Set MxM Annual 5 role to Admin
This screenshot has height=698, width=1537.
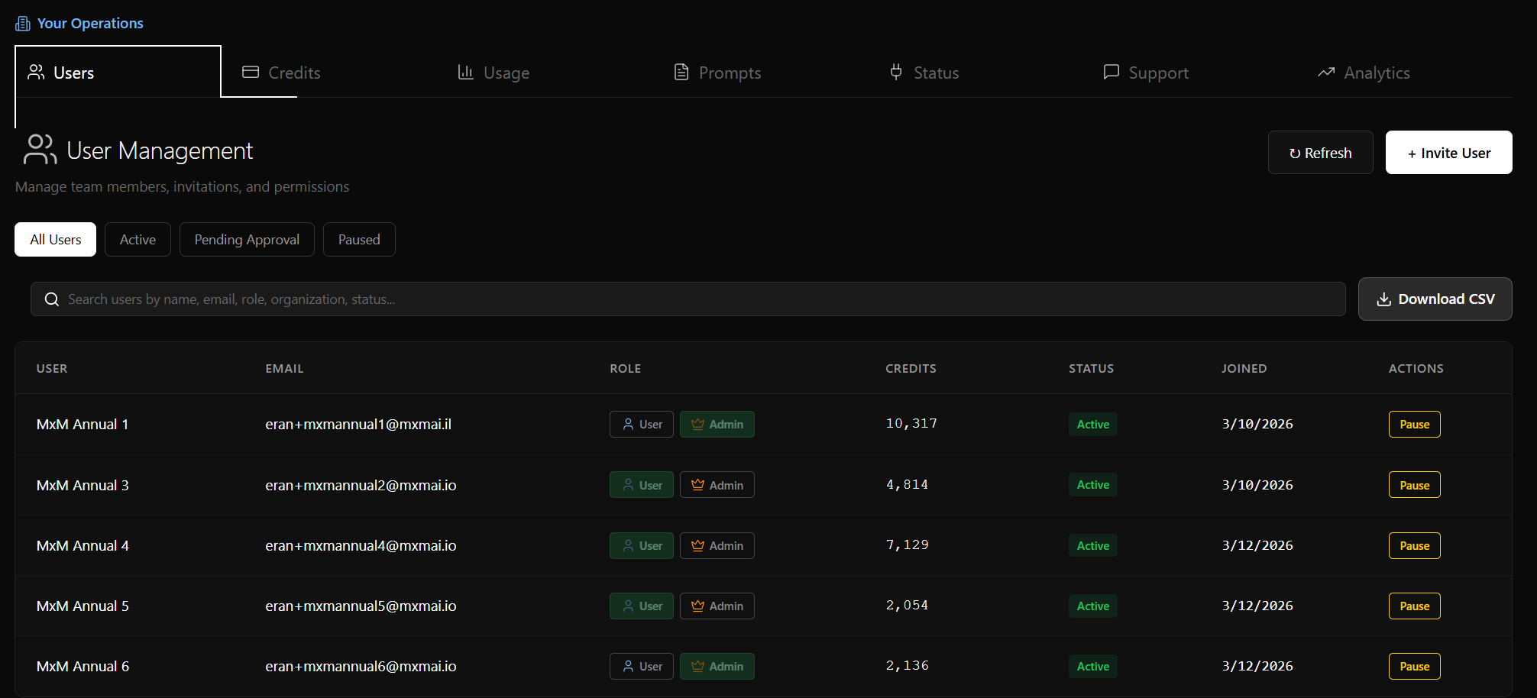click(717, 606)
